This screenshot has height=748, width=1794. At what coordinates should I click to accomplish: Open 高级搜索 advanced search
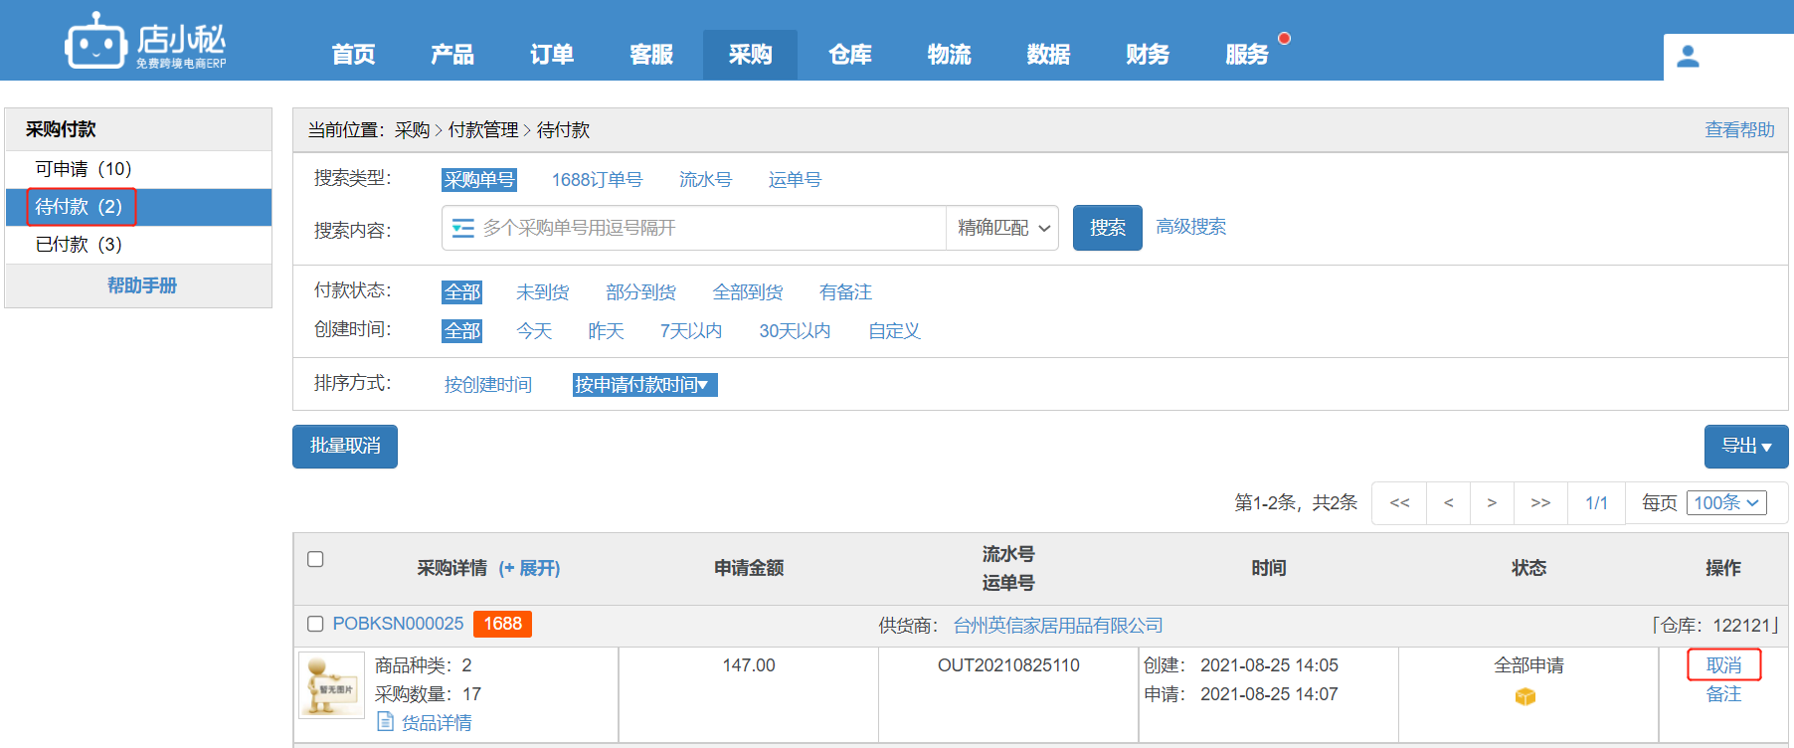pos(1190,227)
